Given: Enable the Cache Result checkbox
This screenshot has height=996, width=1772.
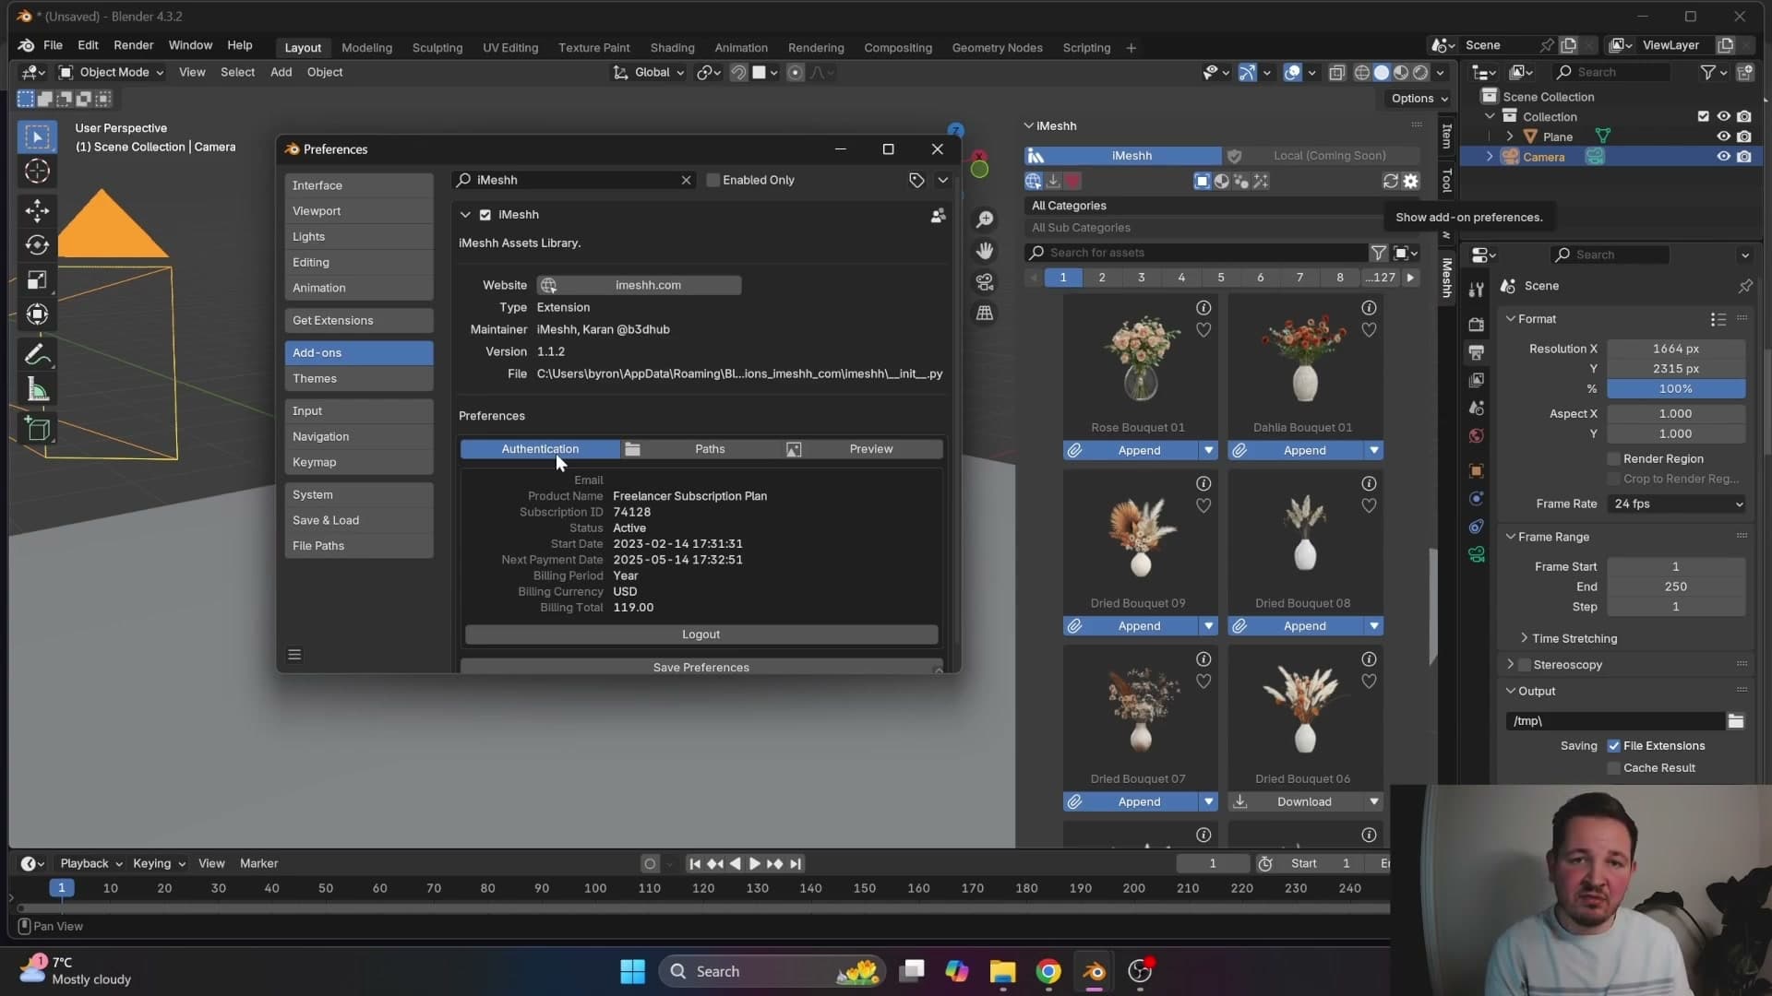Looking at the screenshot, I should click(1614, 768).
